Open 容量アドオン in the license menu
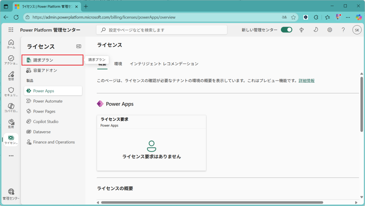This screenshot has height=206, width=365. [x=53, y=70]
